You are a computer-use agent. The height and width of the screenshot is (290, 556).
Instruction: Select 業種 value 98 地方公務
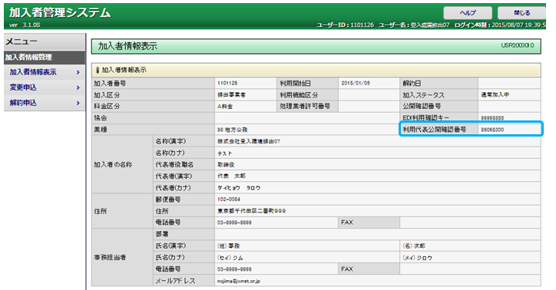[232, 130]
